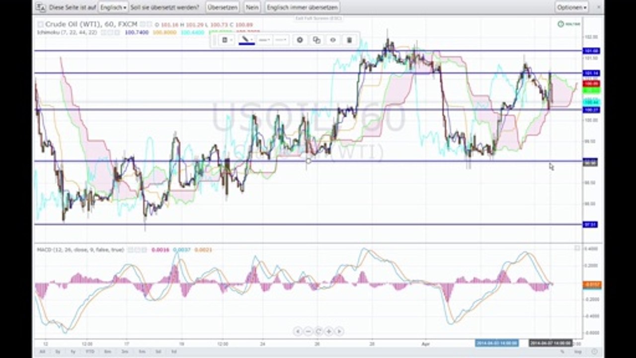Click the 101.68 price level label

(x=592, y=51)
